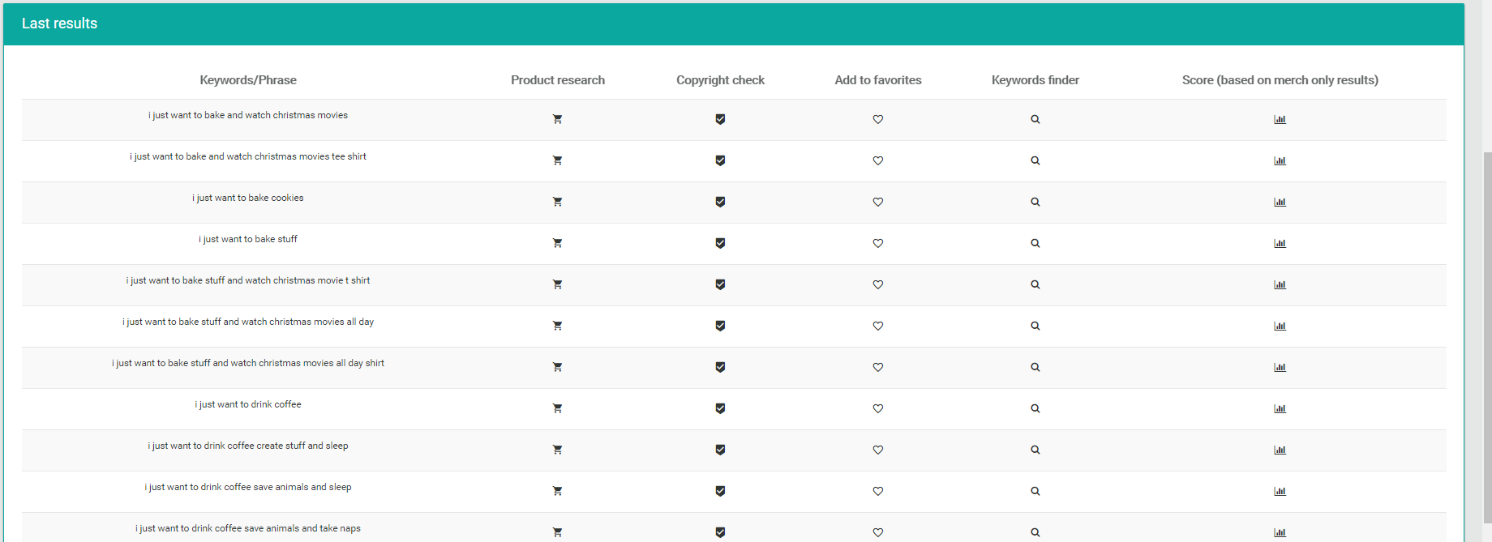
Task: Open keywords finder for 'save animals and sleep'
Action: [x=1035, y=491]
